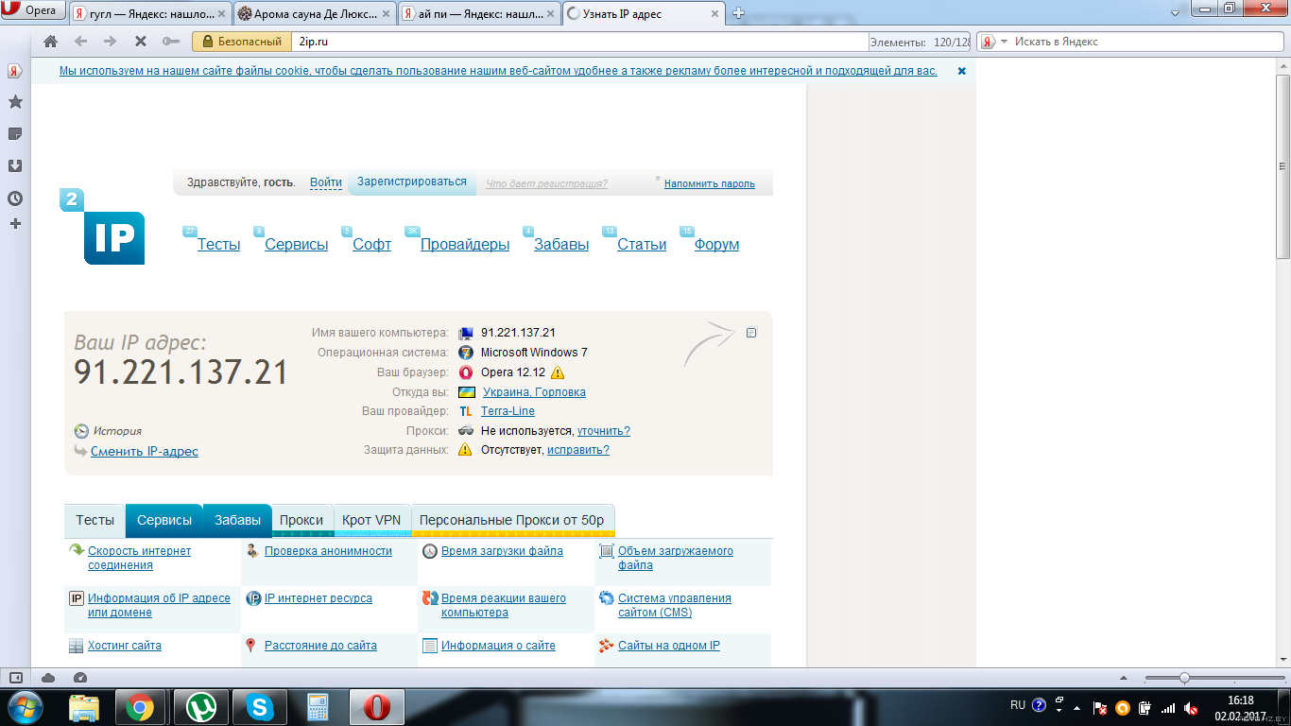Image resolution: width=1291 pixels, height=726 pixels.
Task: Click the Зарегистрироваться button
Action: 412,181
